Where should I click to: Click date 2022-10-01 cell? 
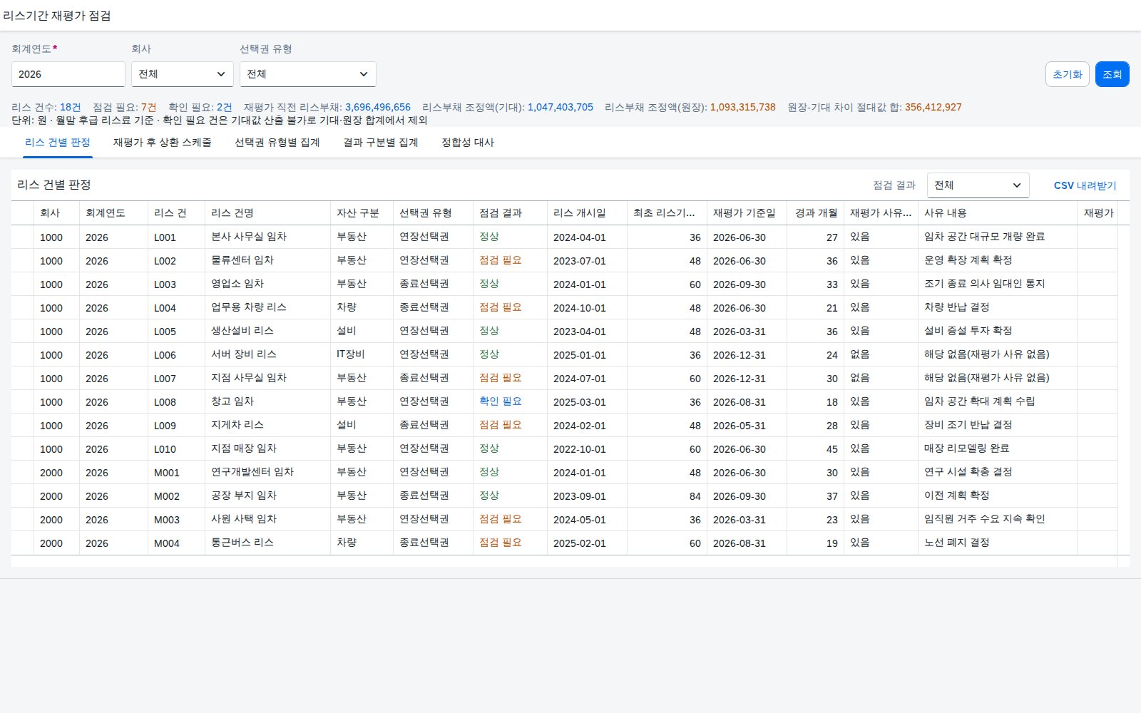[587, 449]
